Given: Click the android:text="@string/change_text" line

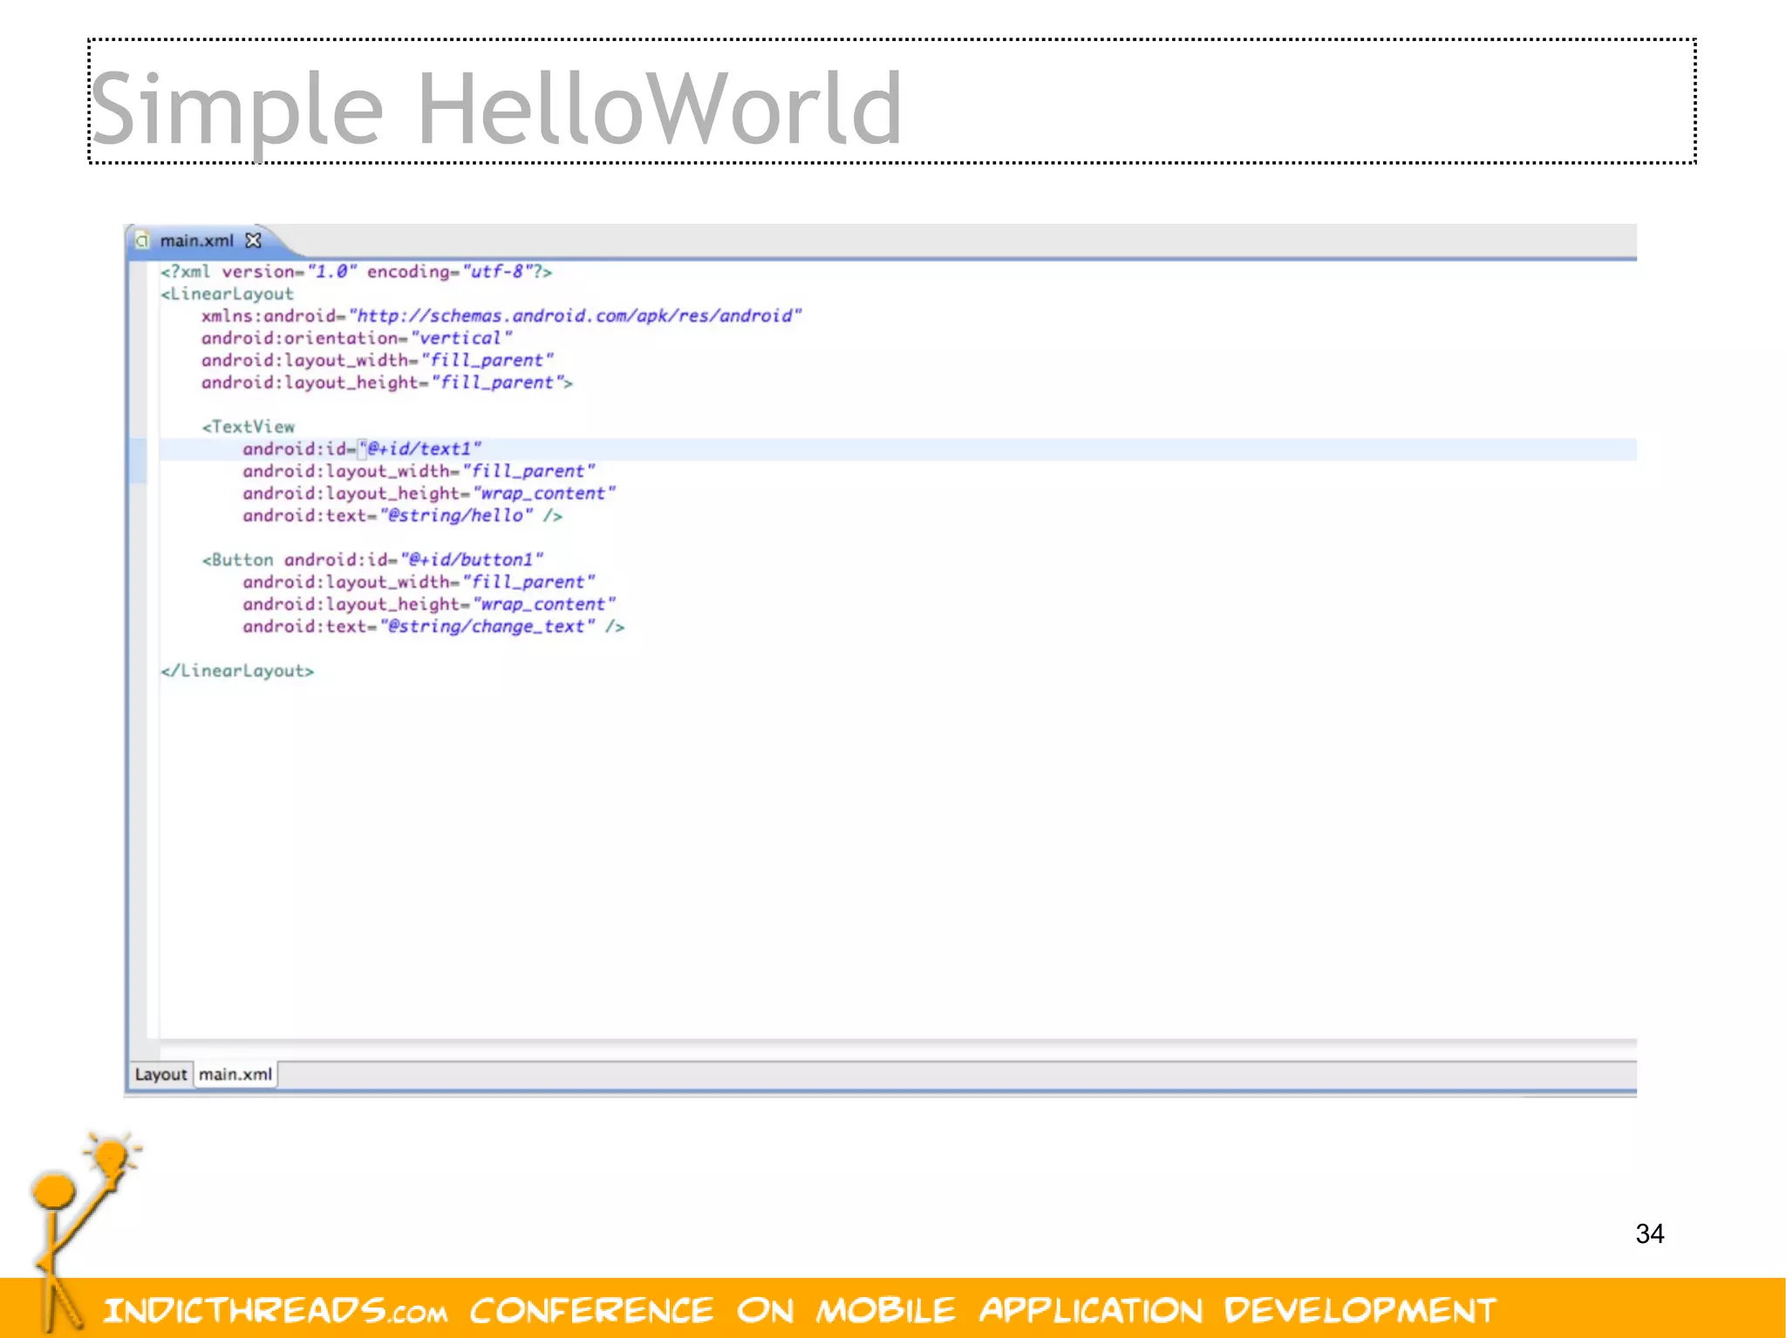Looking at the screenshot, I should pos(433,627).
